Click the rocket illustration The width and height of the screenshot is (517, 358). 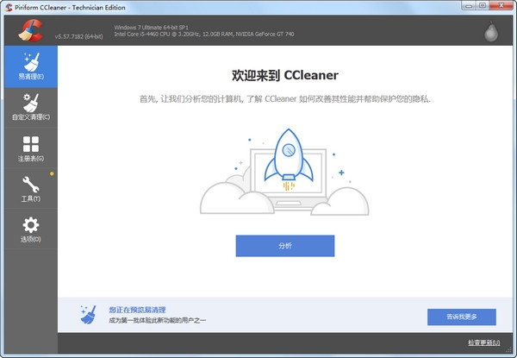click(289, 160)
